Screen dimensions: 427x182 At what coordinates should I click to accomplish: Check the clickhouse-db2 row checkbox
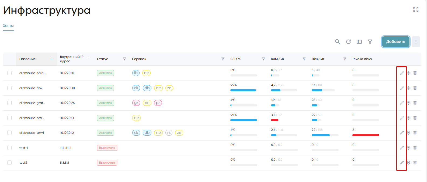(x=9, y=88)
